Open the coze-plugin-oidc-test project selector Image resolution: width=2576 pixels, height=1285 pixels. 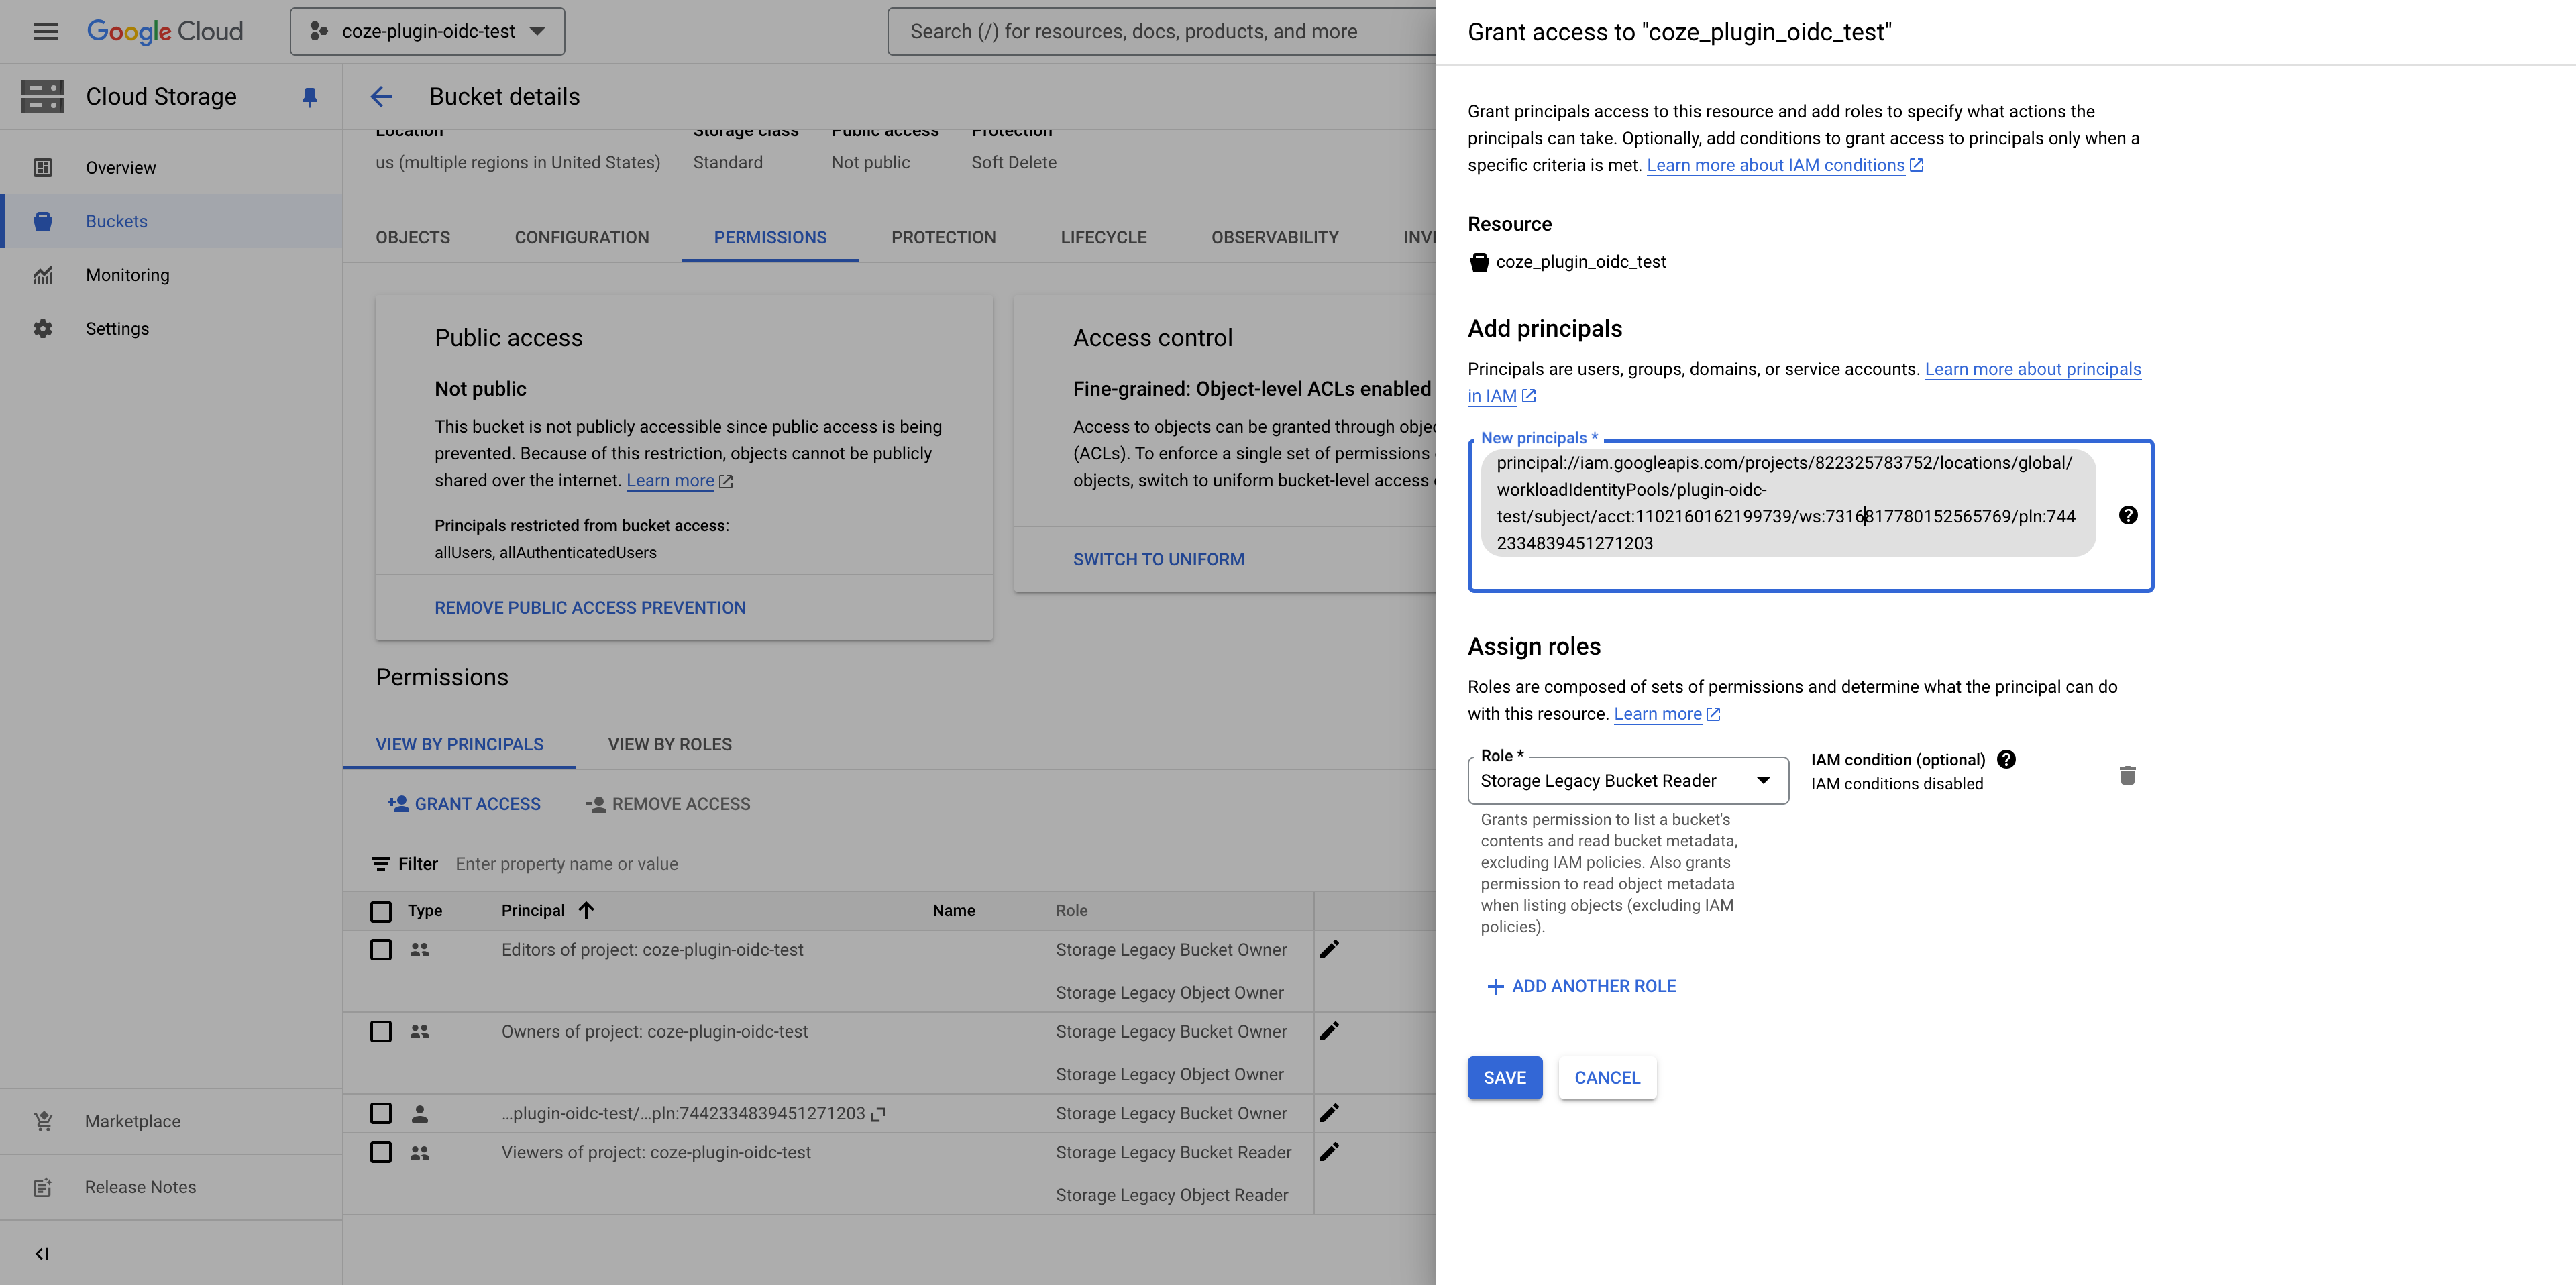tap(427, 31)
